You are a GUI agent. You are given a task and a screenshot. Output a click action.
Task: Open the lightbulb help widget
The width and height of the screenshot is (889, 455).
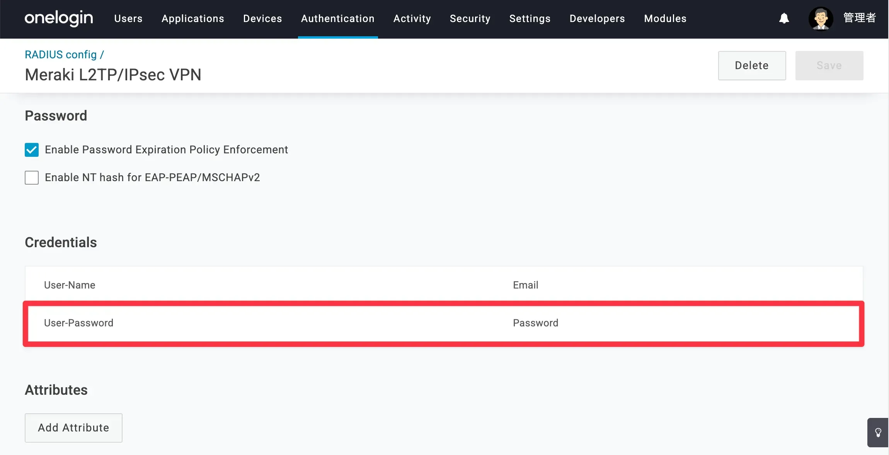[878, 432]
